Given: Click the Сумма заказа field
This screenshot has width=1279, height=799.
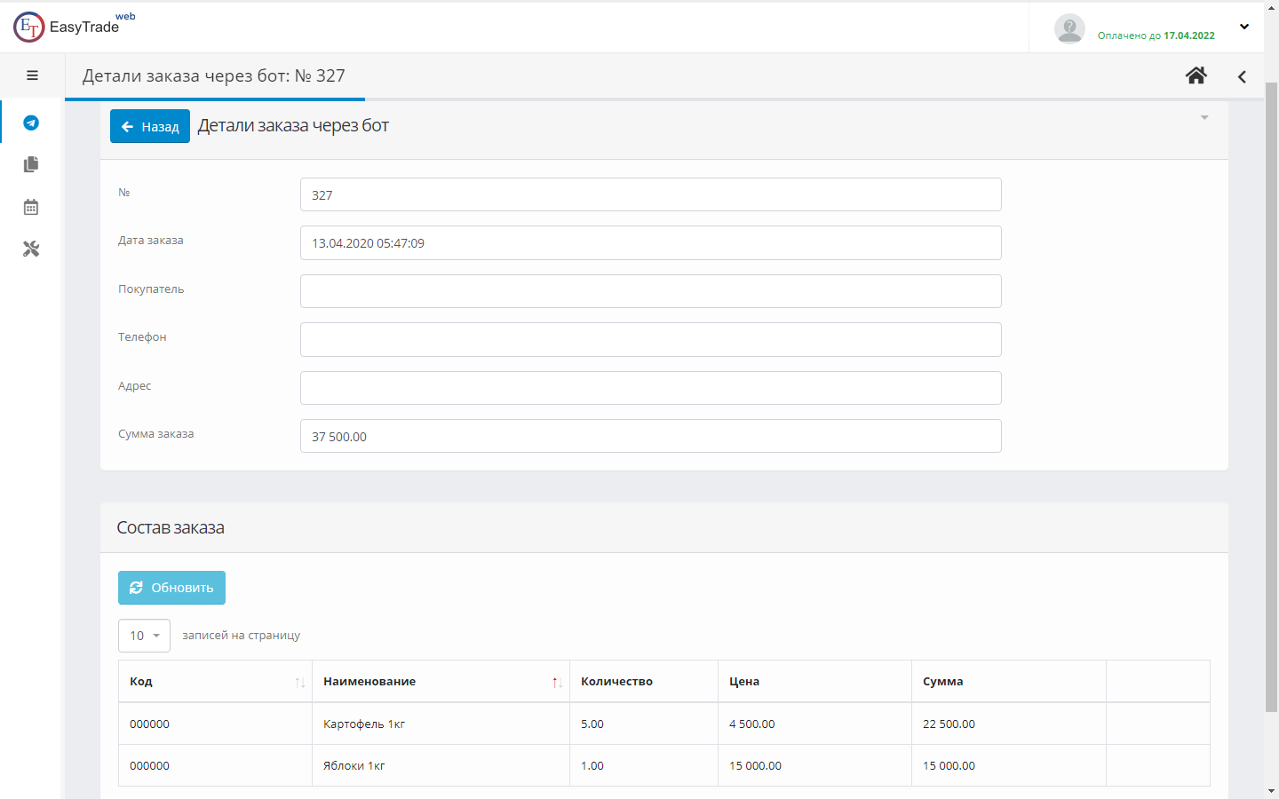Looking at the screenshot, I should (651, 436).
